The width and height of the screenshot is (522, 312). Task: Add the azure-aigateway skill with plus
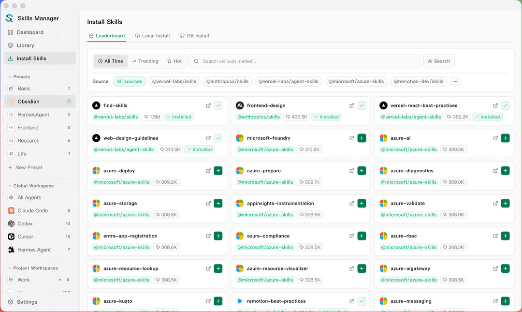[x=506, y=268]
